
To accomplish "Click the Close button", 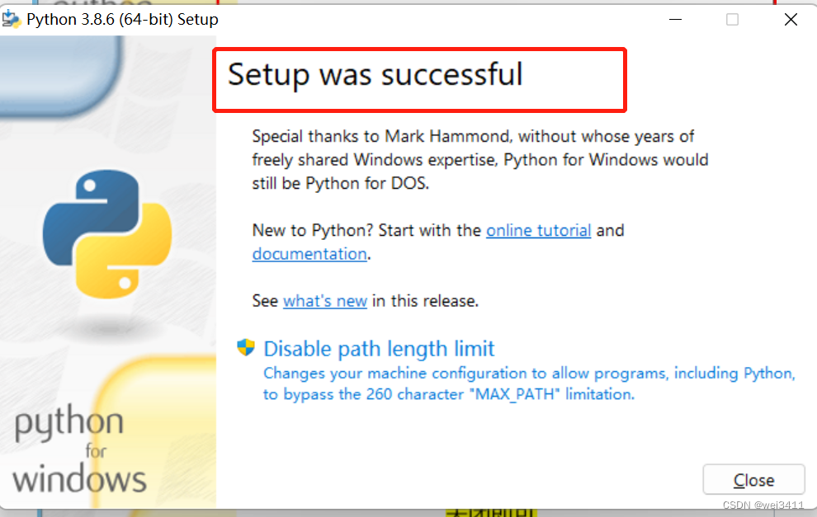I will (753, 480).
